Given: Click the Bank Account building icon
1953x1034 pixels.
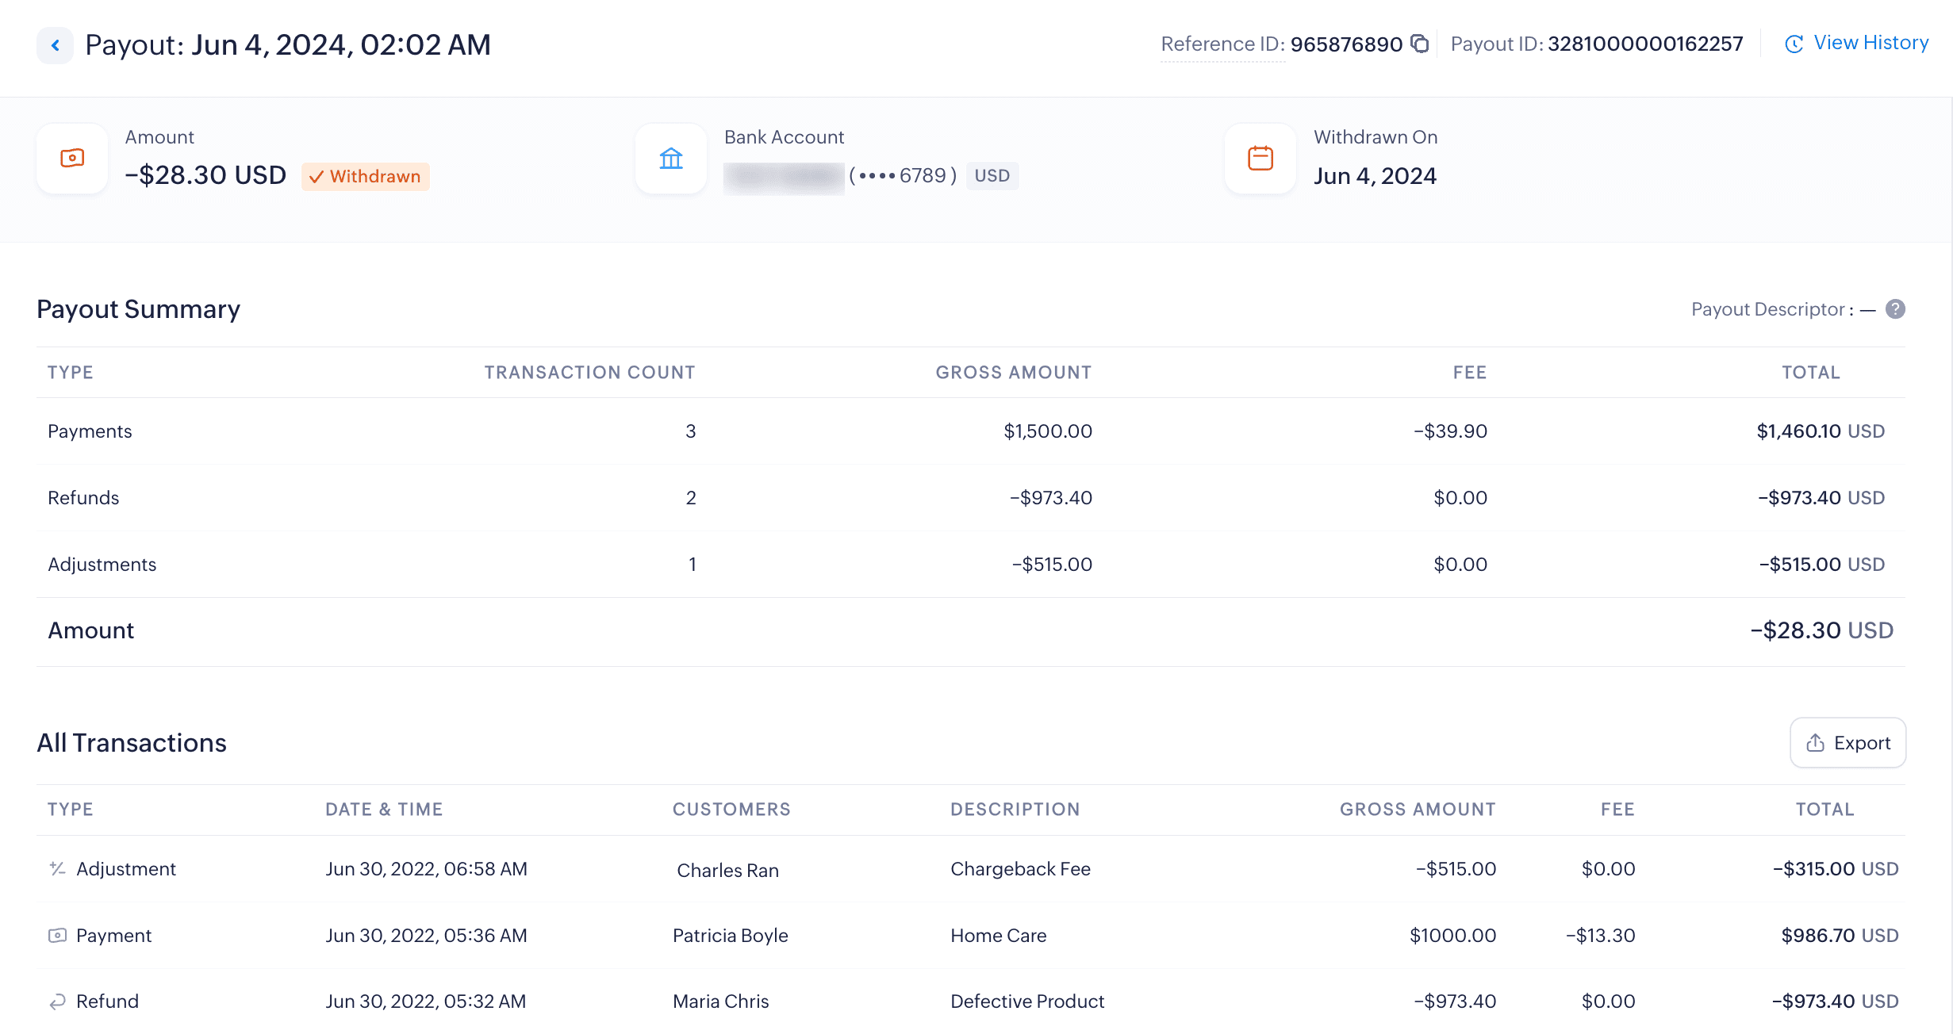Looking at the screenshot, I should pyautogui.click(x=671, y=159).
